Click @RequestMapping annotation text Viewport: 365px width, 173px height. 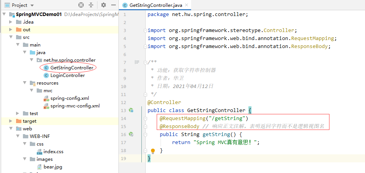pos(182,119)
